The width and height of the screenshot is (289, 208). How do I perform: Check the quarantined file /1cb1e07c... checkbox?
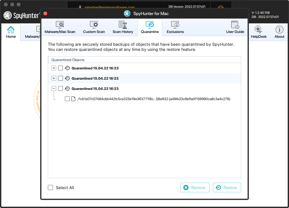(67, 99)
